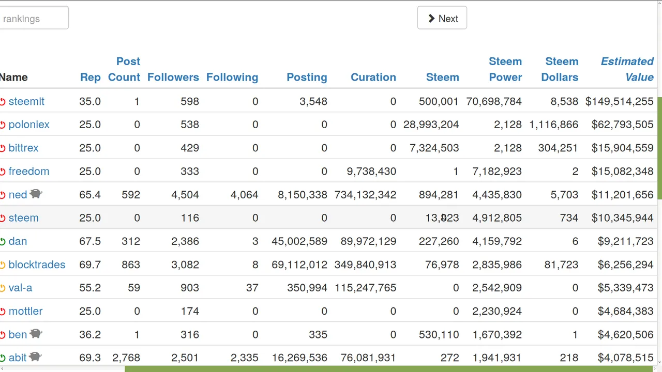Click the red power icon beside ned
This screenshot has width=662, height=372.
click(2, 195)
